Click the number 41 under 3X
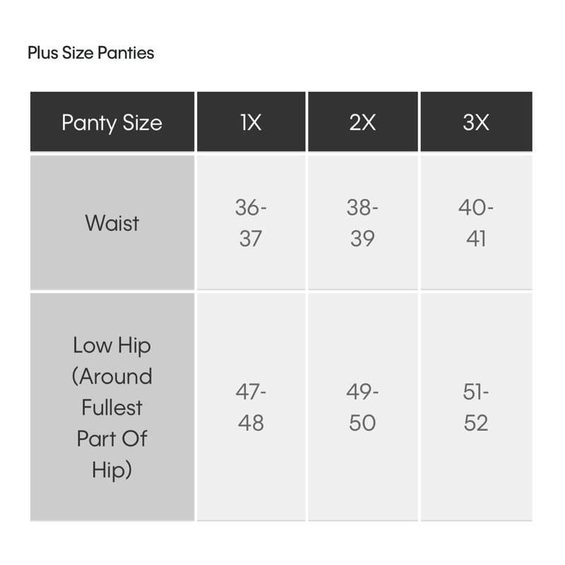 (x=476, y=238)
